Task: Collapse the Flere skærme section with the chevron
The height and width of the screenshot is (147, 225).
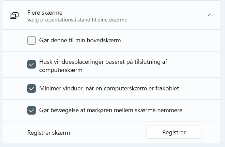Action: 210,15
